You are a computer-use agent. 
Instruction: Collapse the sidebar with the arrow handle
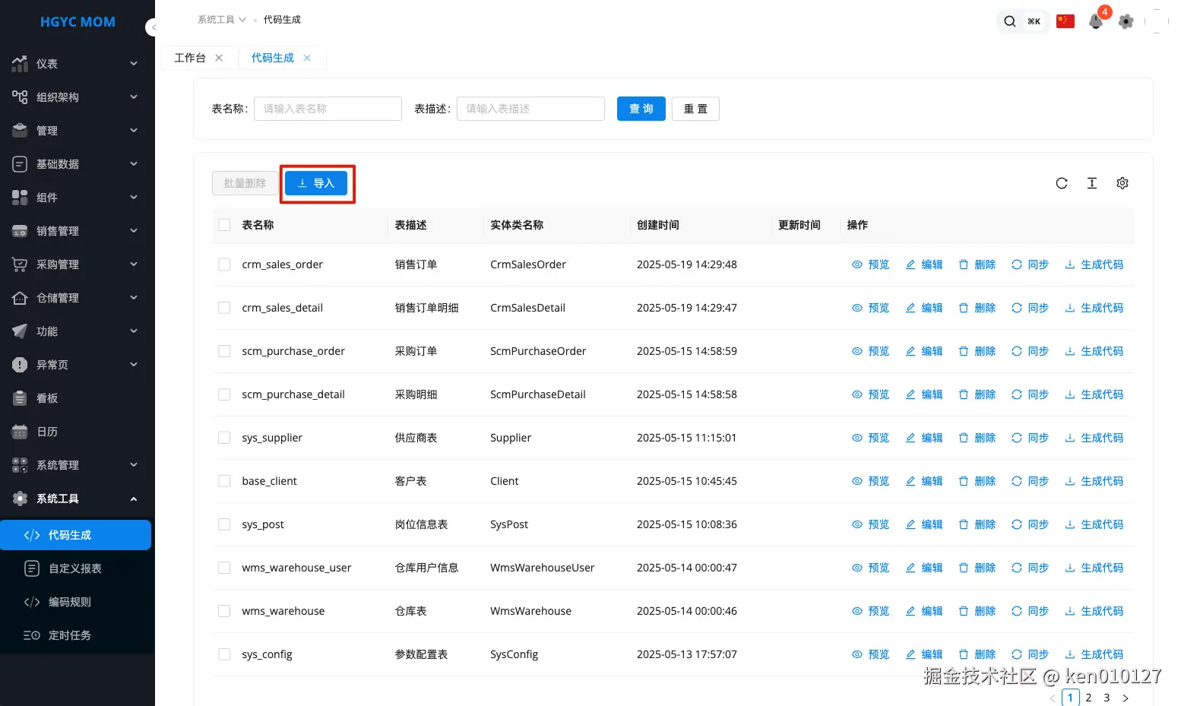[152, 27]
